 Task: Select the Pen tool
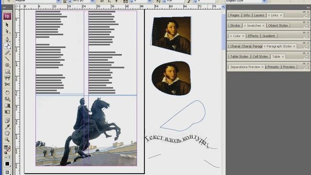[x=7, y=39]
